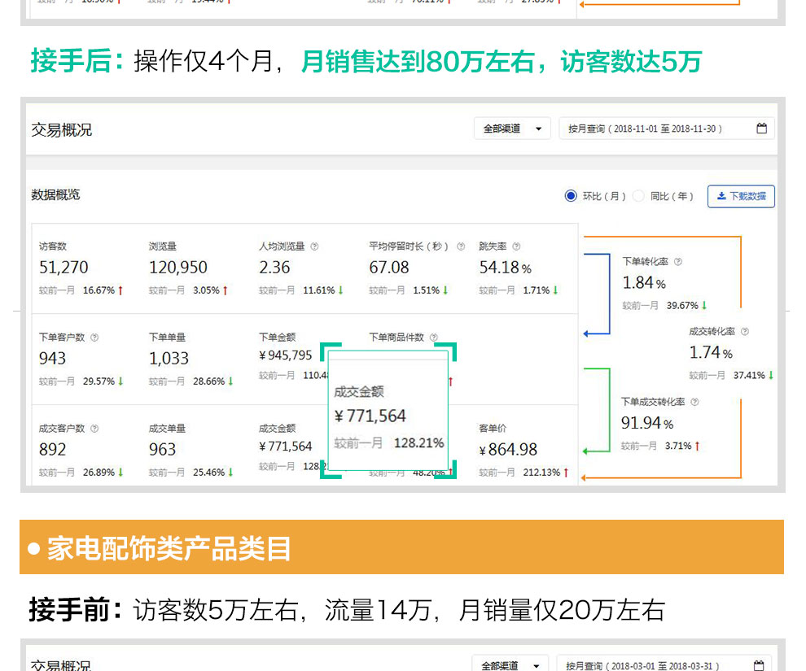Image resolution: width=806 pixels, height=671 pixels.
Task: Click the help icon next to 平均停留时长(秒)
Action: (461, 246)
